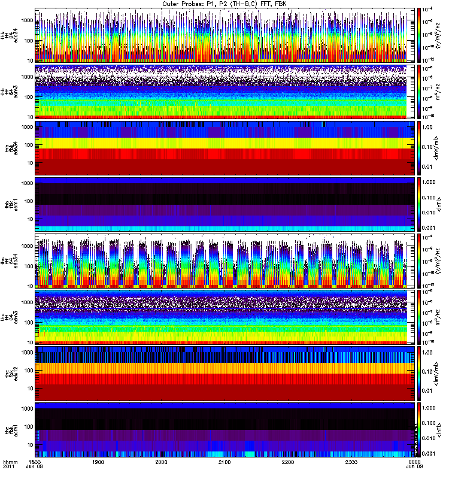
Task: Click the 1800 time axis label
Action: tap(35, 463)
